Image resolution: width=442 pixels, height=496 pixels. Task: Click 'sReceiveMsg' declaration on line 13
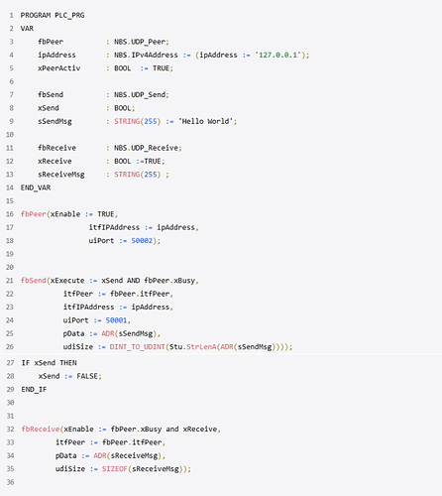61,175
